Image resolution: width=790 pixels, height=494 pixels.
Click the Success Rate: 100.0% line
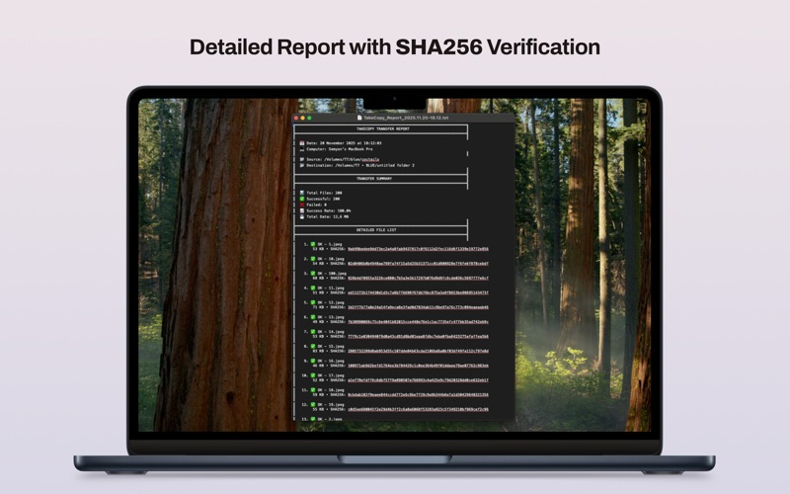pos(329,210)
